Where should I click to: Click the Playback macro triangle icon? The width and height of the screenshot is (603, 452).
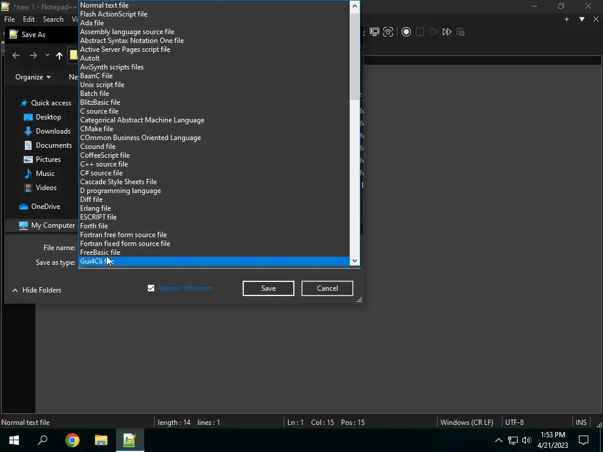pyautogui.click(x=433, y=32)
